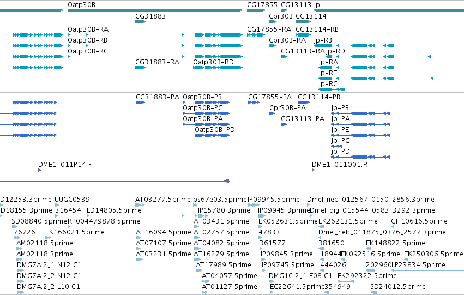464x295 pixels.
Task: Select the jp-PB protein label
Action: 340,109
